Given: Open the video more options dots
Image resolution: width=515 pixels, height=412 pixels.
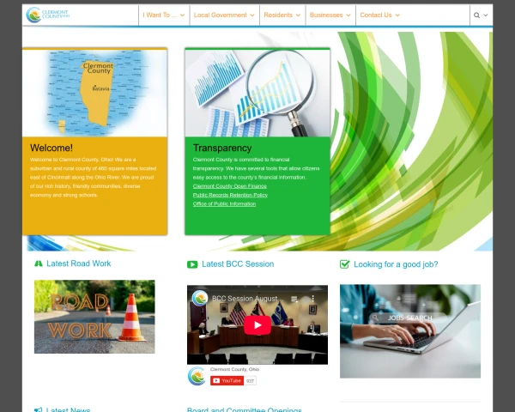Looking at the screenshot, I should tap(313, 299).
